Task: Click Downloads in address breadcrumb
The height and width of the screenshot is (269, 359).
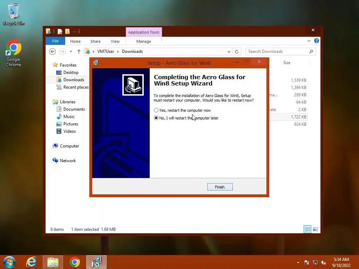Action: coord(132,51)
